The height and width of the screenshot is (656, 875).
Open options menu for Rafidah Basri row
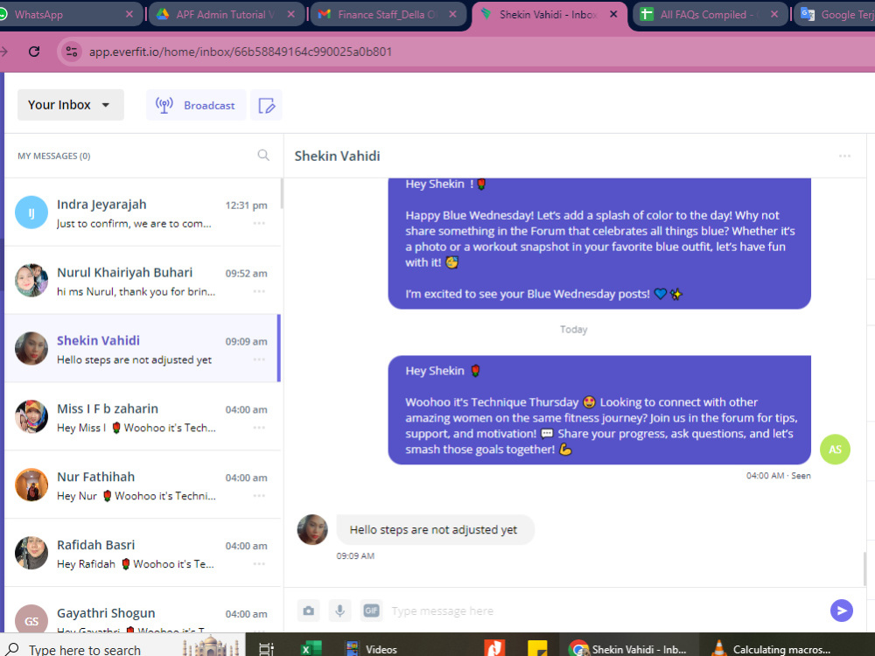(x=259, y=563)
